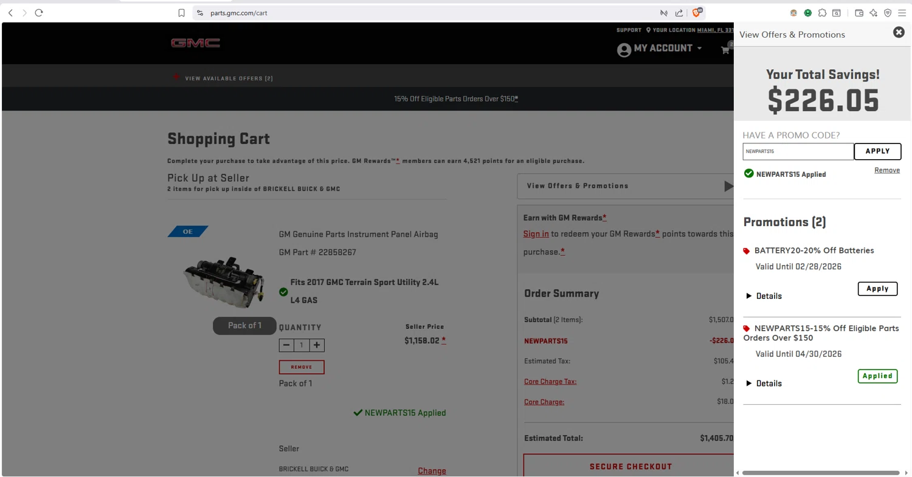Screen dimensions: 912x477
Task: Go back with the browser back arrow
Action: 10,13
